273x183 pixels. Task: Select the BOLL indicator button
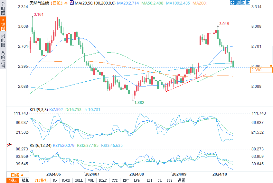(x=79, y=180)
